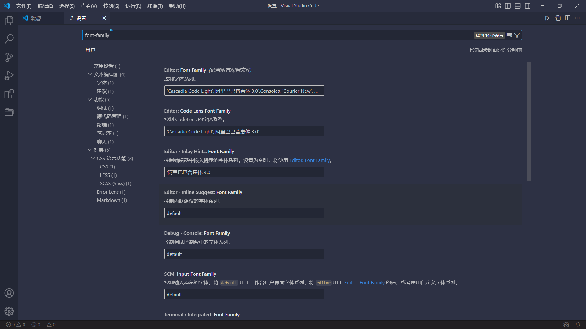Select SCSS (Sass) (1) in settings tree
The height and width of the screenshot is (329, 586).
tap(116, 184)
